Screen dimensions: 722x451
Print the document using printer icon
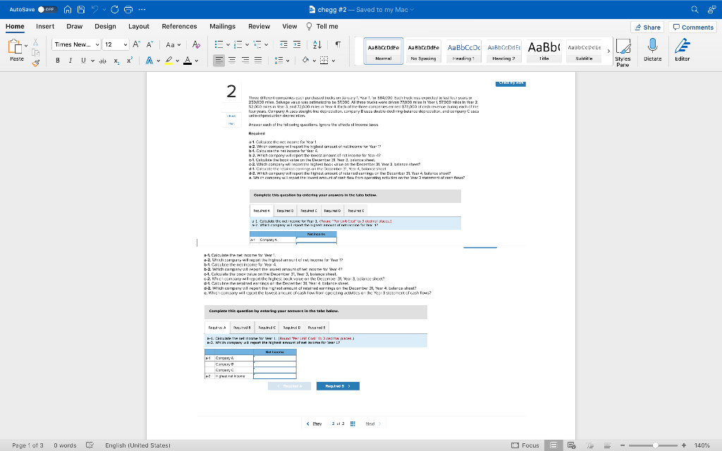pos(128,9)
